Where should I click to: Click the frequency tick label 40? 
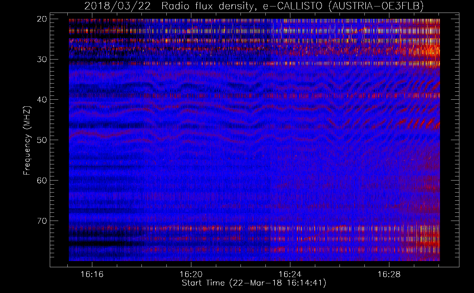point(42,100)
